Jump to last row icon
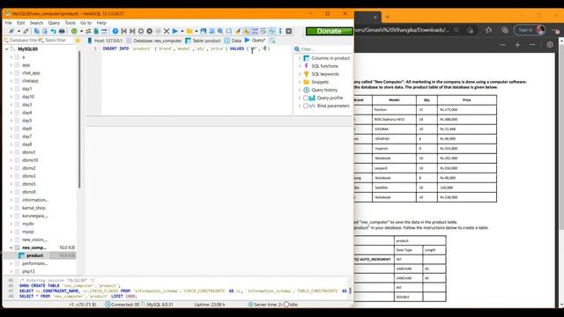 (x=132, y=32)
